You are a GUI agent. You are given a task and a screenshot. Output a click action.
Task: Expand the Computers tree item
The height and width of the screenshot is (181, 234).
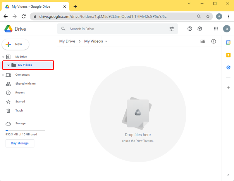pos(3,75)
